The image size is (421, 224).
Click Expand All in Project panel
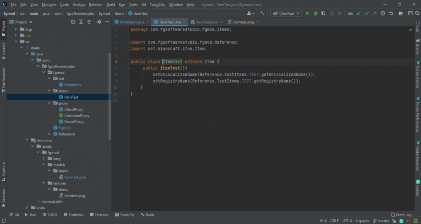[x=81, y=22]
